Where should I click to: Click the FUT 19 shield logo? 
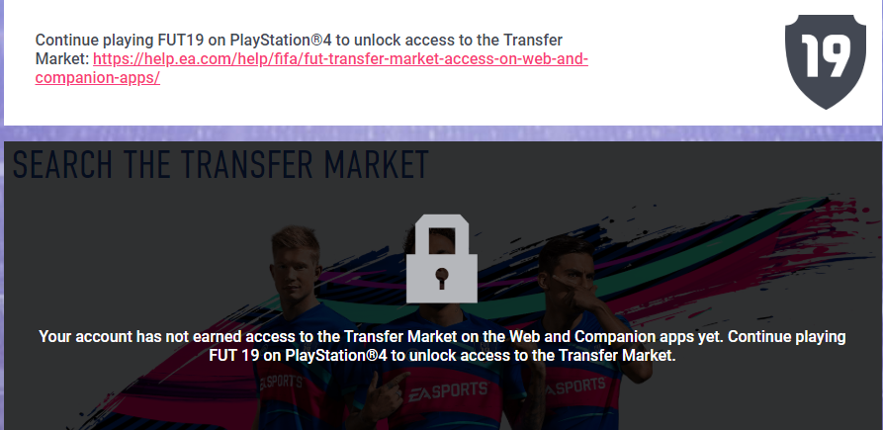pyautogui.click(x=825, y=62)
